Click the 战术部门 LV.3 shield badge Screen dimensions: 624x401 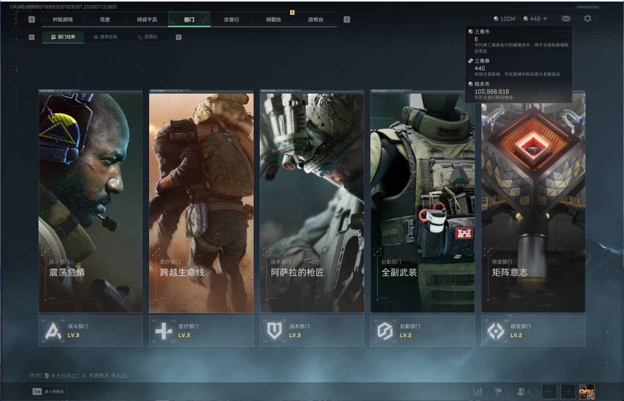pos(312,331)
